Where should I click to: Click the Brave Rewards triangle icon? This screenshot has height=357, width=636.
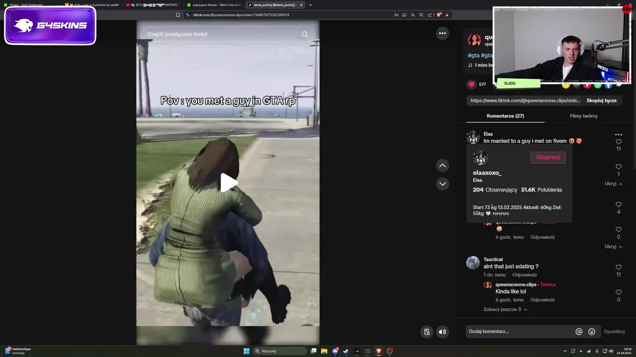[447, 15]
